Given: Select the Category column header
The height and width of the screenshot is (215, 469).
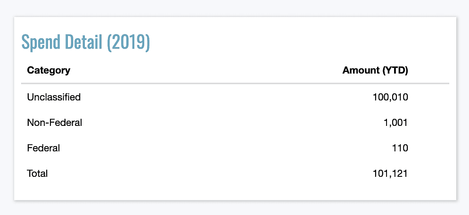Looking at the screenshot, I should [x=49, y=71].
